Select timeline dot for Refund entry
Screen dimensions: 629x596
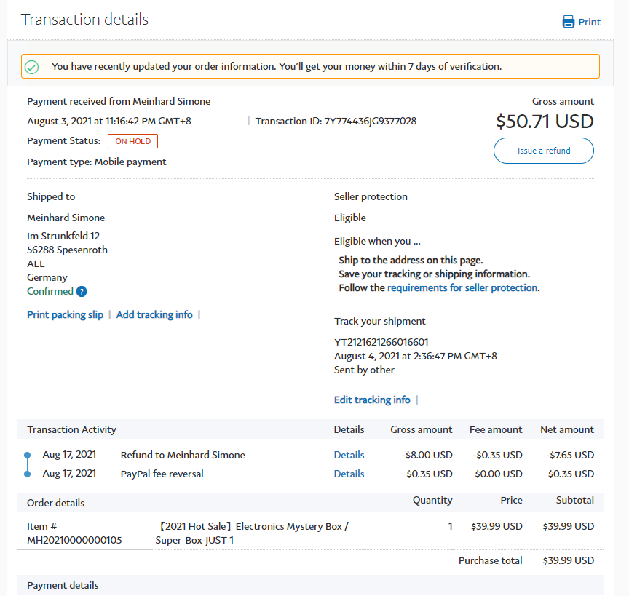tap(28, 456)
